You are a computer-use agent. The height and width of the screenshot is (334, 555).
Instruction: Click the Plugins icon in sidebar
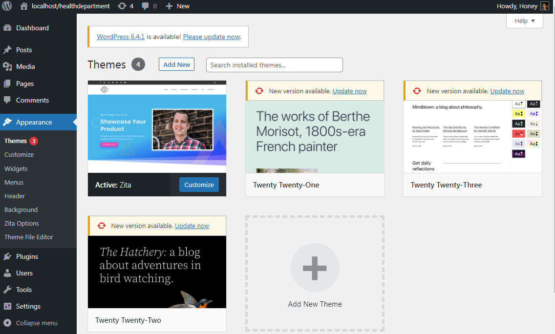7,256
